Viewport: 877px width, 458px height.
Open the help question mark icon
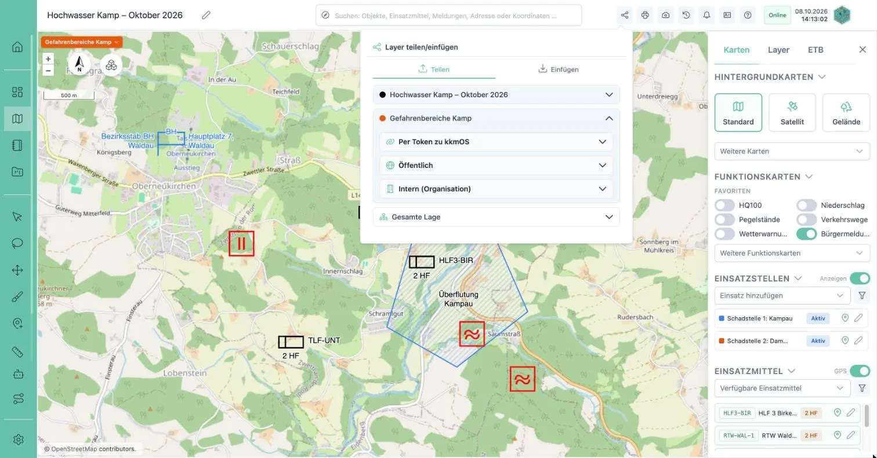[x=748, y=15]
